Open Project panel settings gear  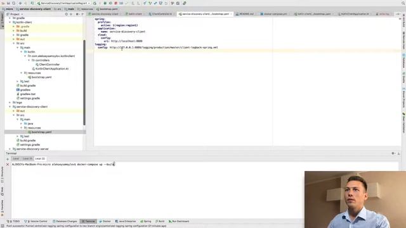[x=77, y=14]
